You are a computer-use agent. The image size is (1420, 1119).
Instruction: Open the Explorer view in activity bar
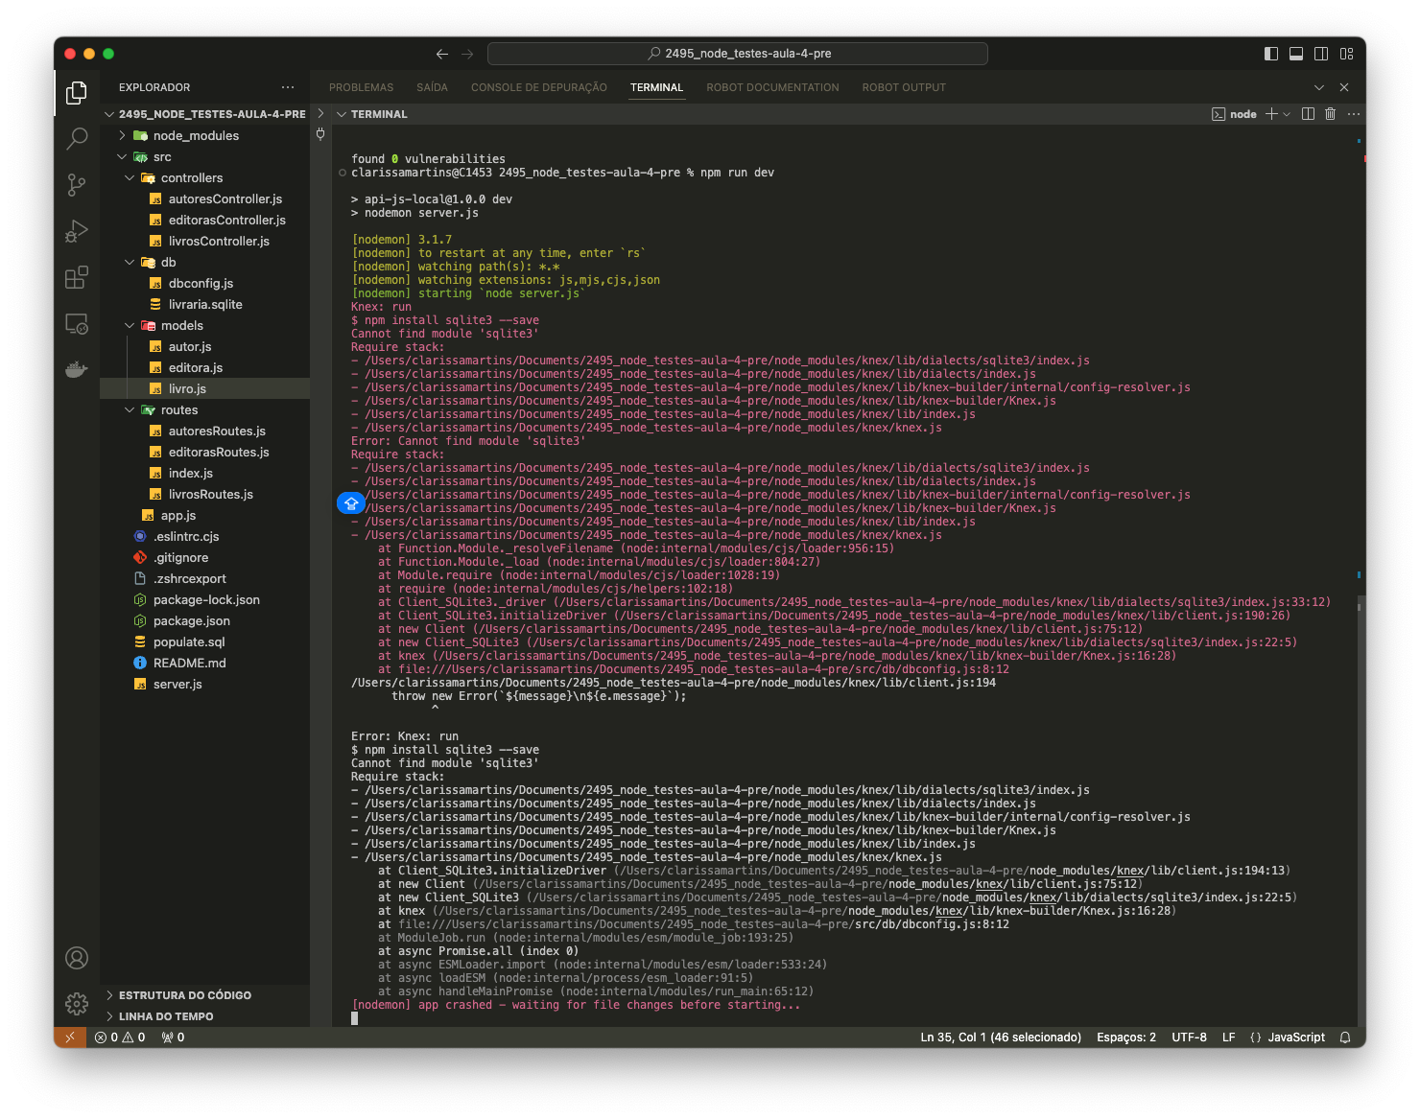coord(77,92)
